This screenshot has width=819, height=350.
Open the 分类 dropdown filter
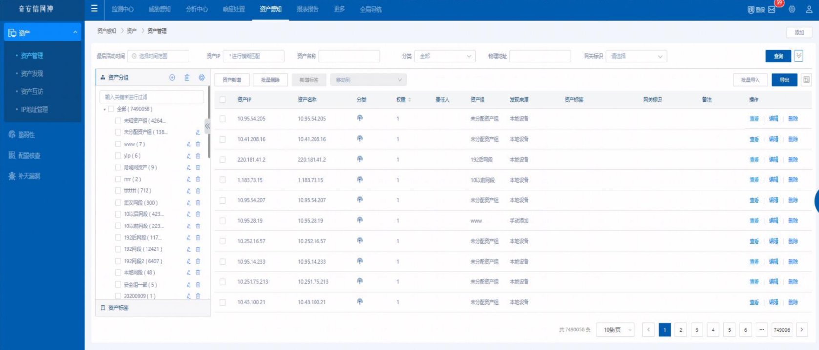pyautogui.click(x=444, y=56)
